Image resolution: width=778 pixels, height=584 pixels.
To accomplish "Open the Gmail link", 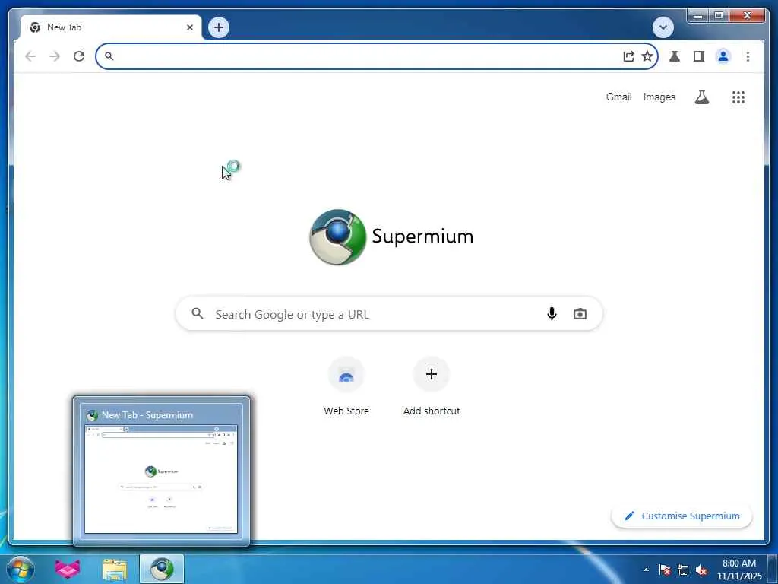I will [618, 97].
